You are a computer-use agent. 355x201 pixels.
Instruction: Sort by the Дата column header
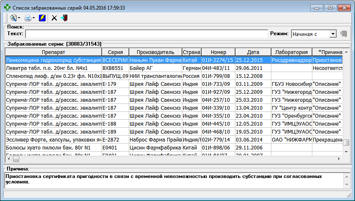coord(253,52)
